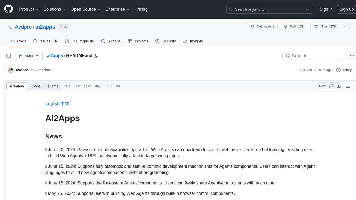Switch to the Code tab
The height and width of the screenshot is (200, 356).
point(19,41)
